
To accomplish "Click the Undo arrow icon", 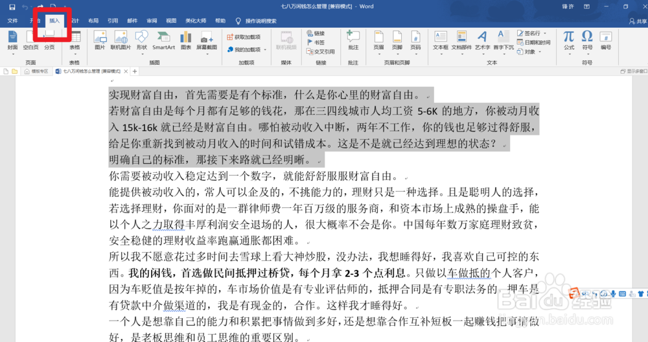I will [x=25, y=6].
